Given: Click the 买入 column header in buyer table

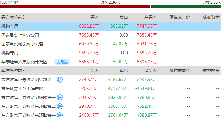Looking at the screenshot, I should [95, 17].
